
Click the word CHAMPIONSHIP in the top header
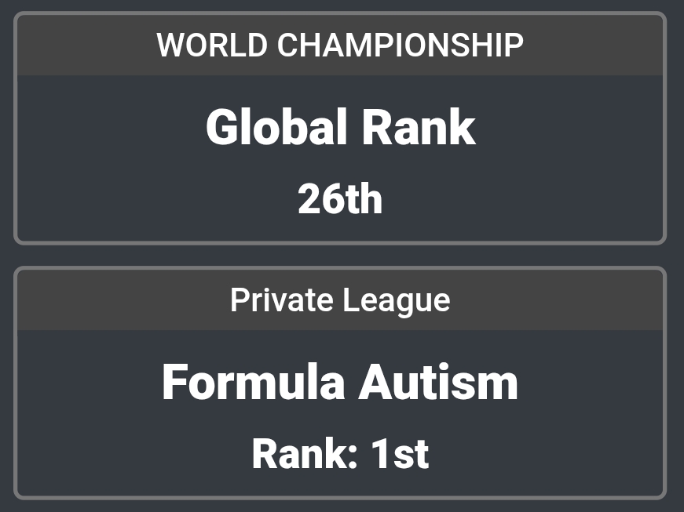[x=400, y=45]
